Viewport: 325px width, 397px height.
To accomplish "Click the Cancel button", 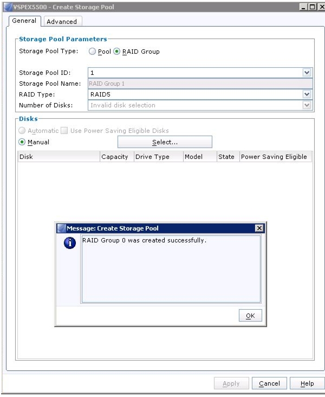I will pyautogui.click(x=269, y=383).
